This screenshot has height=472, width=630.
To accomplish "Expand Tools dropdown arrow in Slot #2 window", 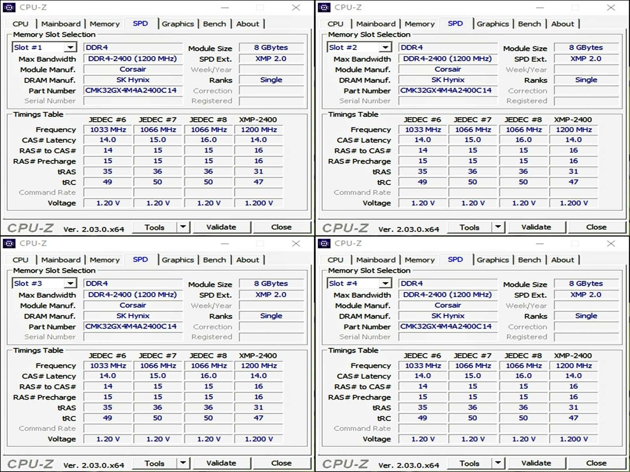I will [x=498, y=227].
